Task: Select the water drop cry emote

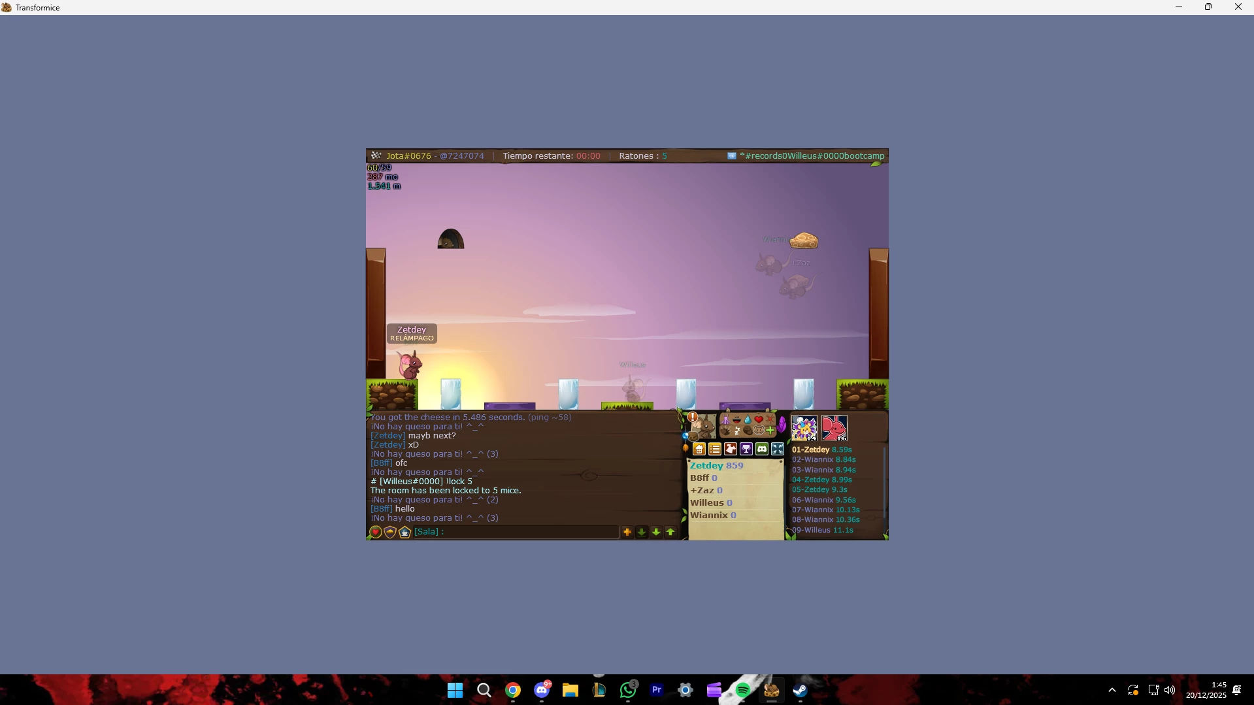Action: coord(748,420)
